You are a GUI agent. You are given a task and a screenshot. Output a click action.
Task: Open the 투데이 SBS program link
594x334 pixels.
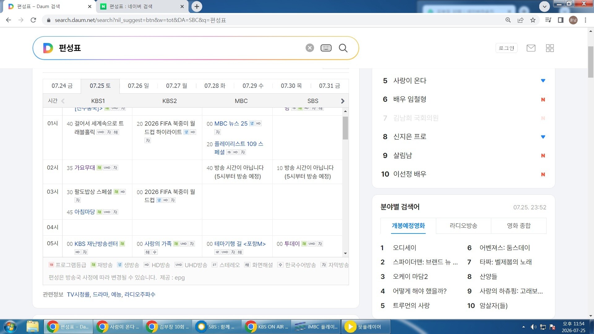pos(292,244)
